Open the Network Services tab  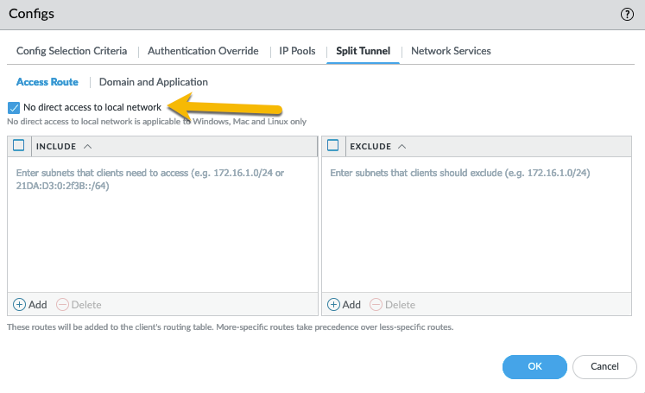(451, 51)
